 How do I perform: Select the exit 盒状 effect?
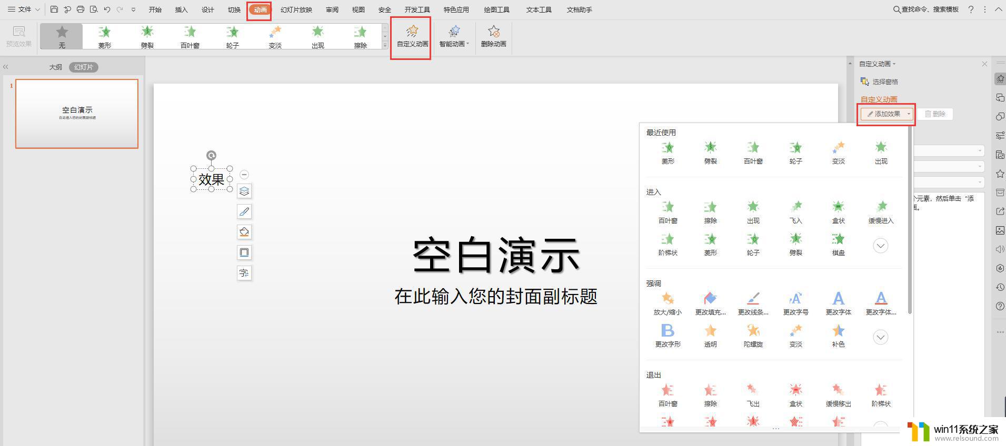pyautogui.click(x=795, y=395)
